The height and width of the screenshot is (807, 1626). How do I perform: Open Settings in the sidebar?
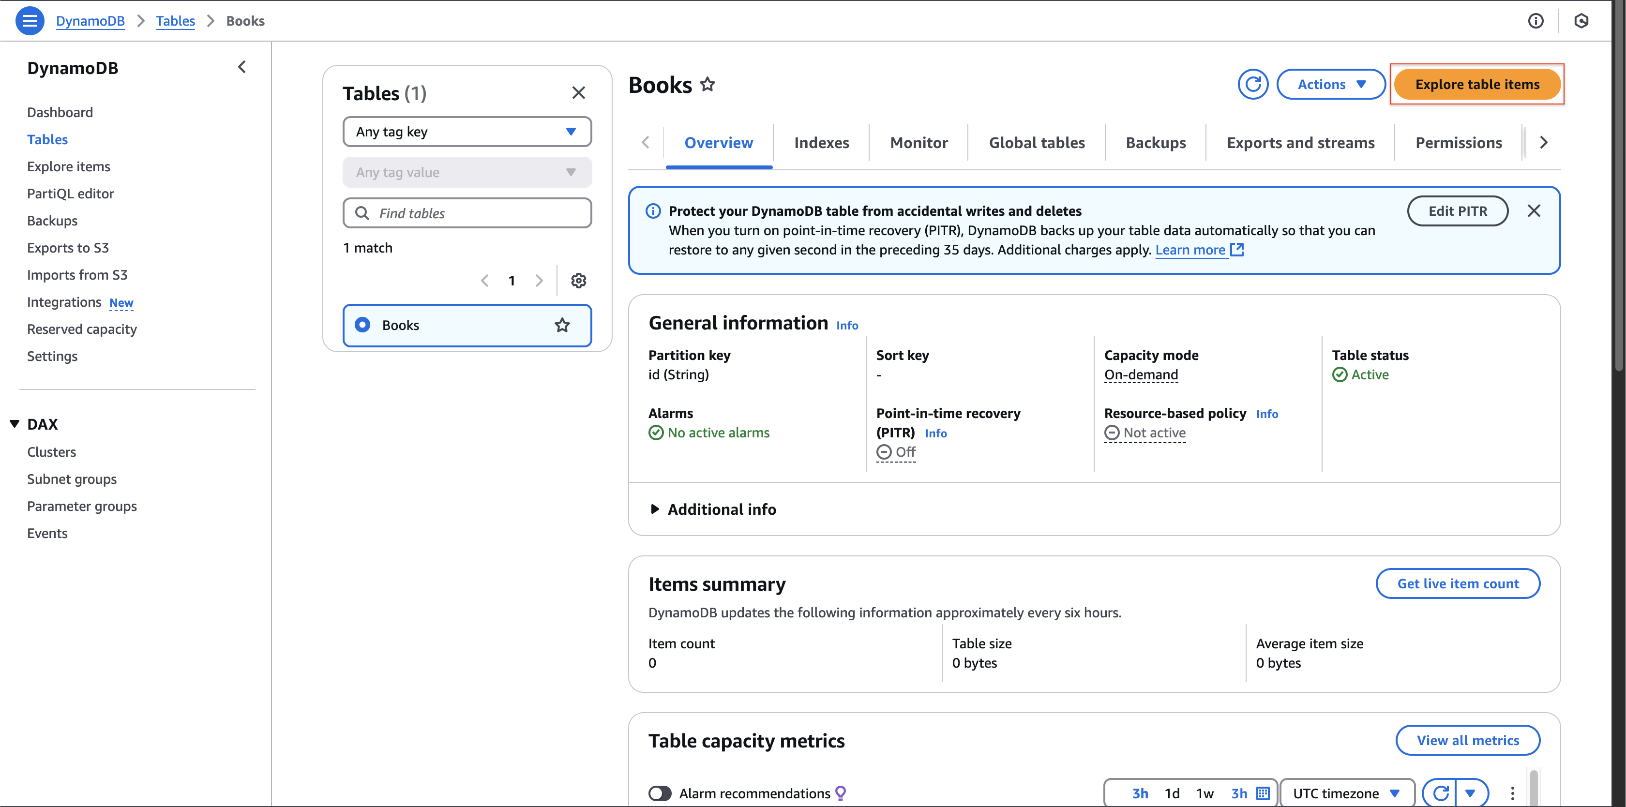point(52,357)
